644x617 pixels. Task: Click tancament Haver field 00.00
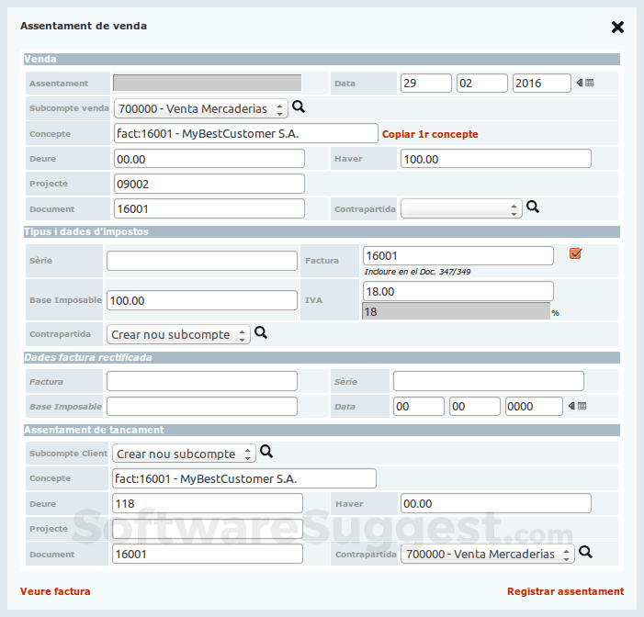496,503
